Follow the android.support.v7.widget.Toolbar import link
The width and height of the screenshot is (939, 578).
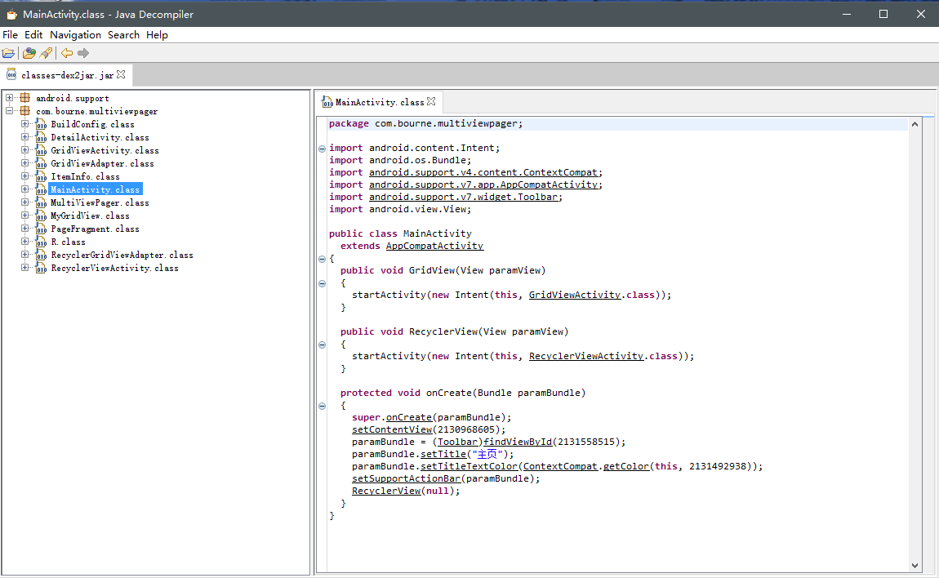[464, 197]
